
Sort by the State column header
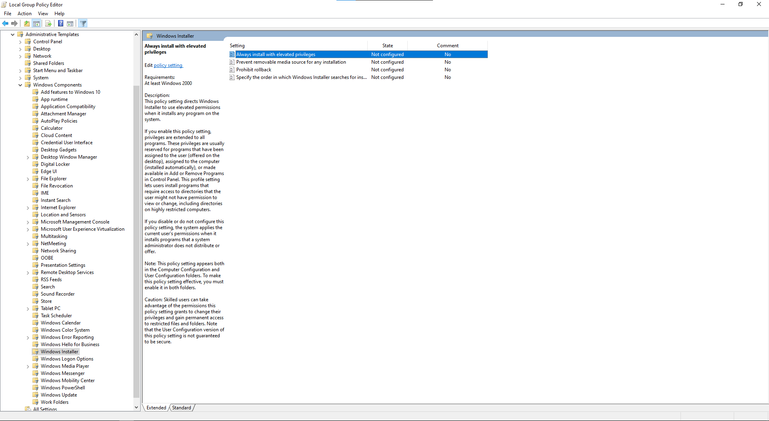tap(387, 46)
